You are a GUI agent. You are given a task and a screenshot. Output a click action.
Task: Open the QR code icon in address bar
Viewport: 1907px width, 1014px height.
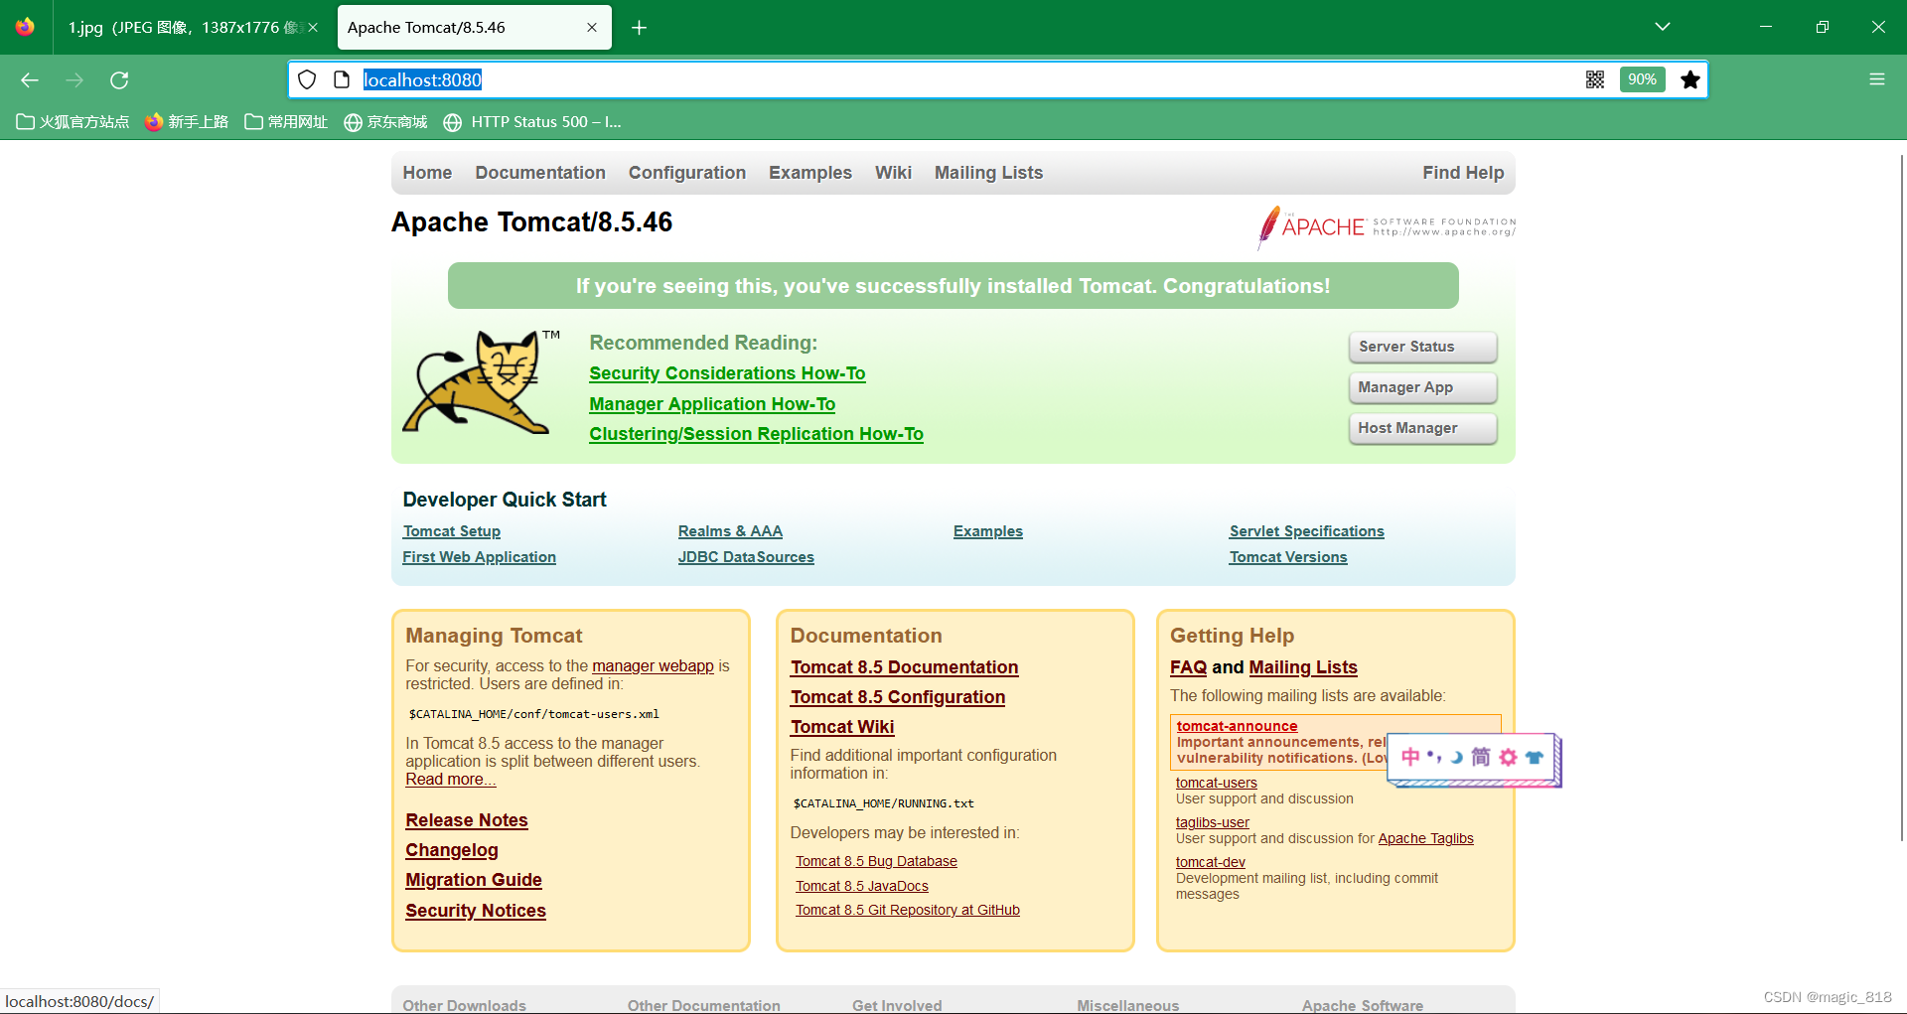(x=1595, y=79)
